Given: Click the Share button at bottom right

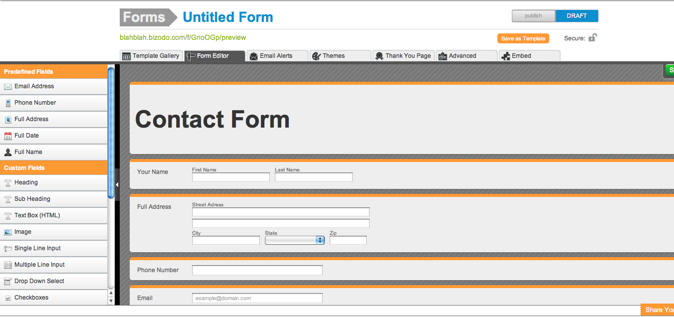Looking at the screenshot, I should (x=657, y=310).
